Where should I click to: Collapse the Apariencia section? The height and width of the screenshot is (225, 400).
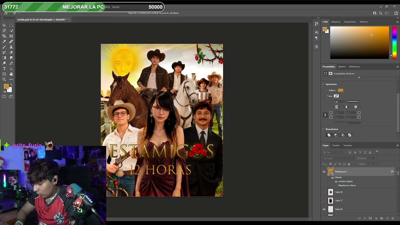tap(323, 84)
